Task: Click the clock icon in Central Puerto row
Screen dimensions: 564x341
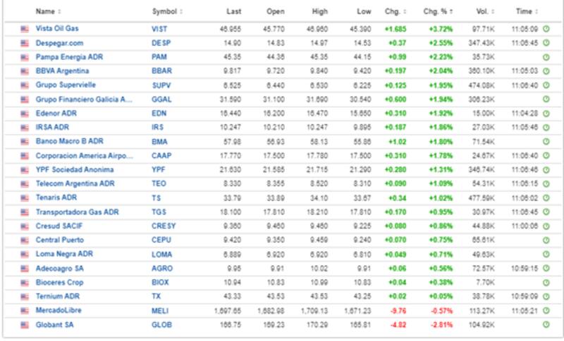Action: (x=546, y=241)
